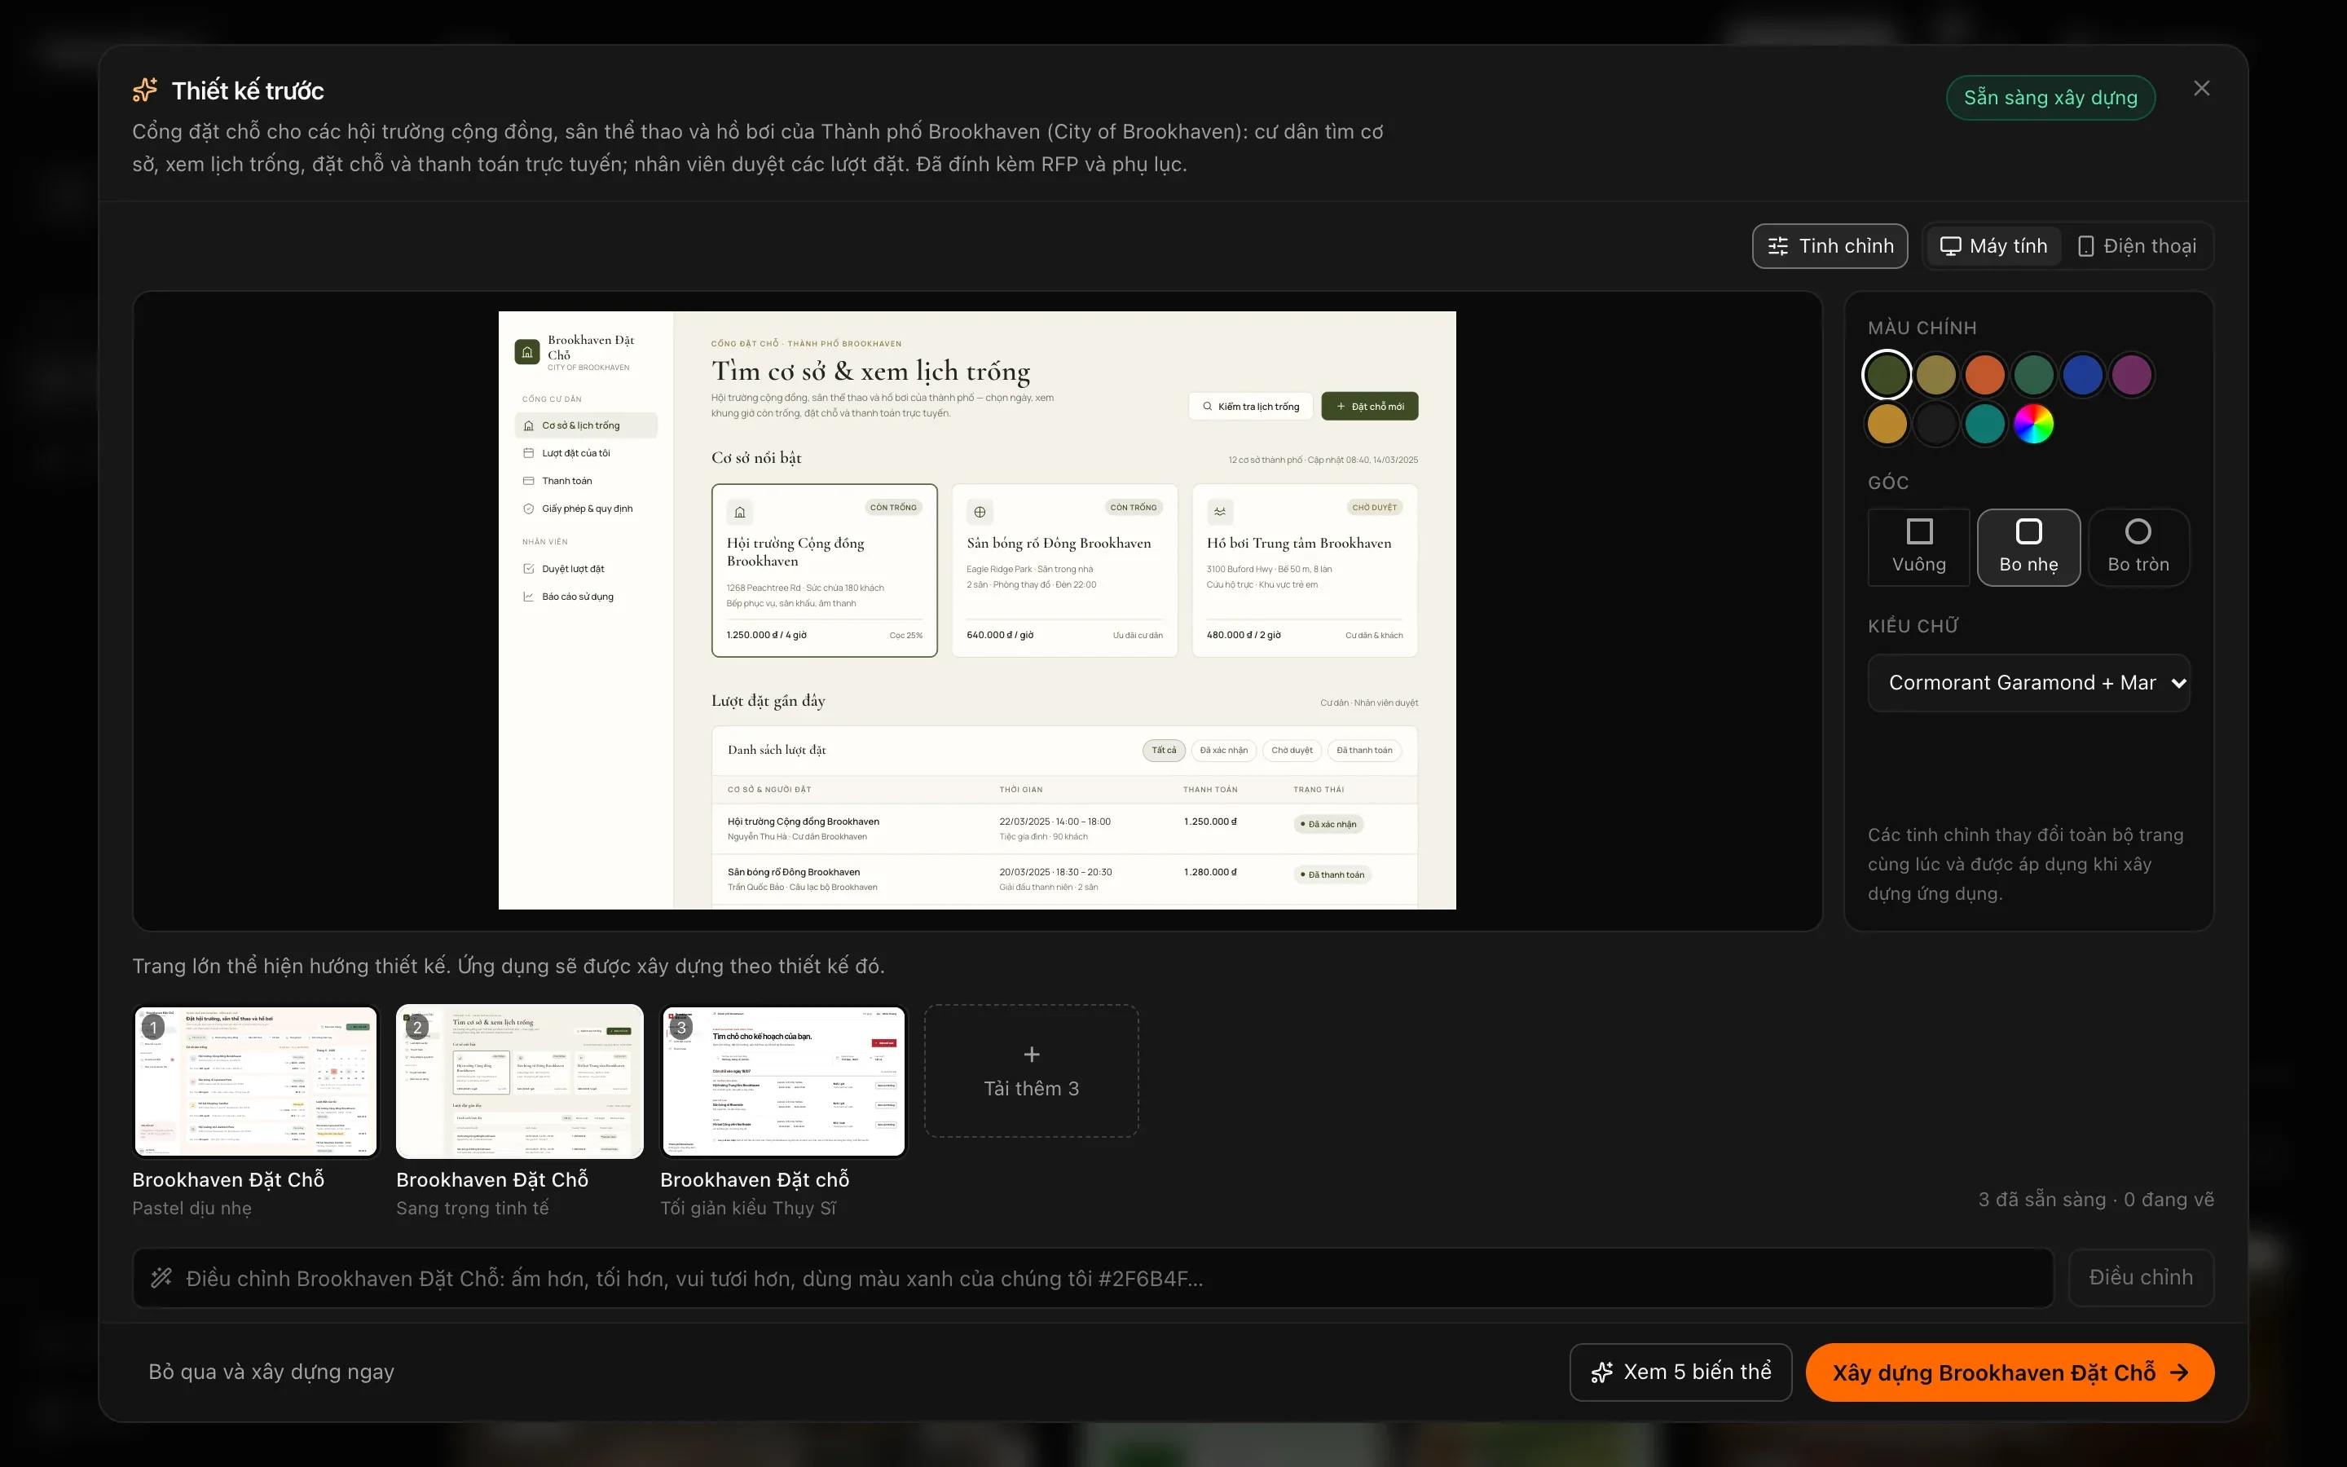
Task: Select the Tối giản kiểu Thụy Sĩ thumbnail
Action: 784,1081
